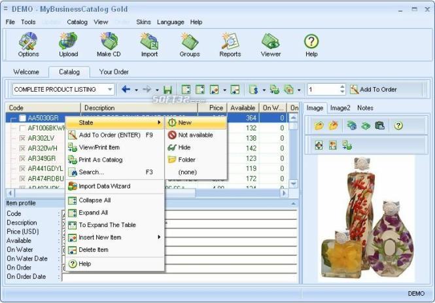Switch to the Image2 tab
Viewport: 435px width, 303px height.
point(340,108)
